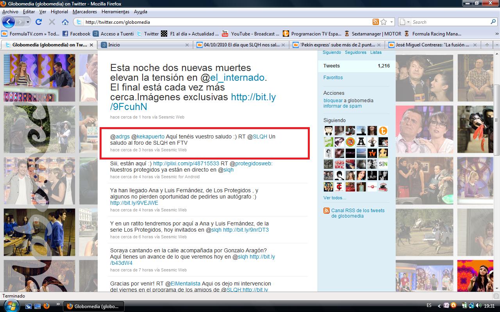Open the Marcadores menu
Image resolution: width=500 pixels, height=312 pixels.
pos(84,12)
